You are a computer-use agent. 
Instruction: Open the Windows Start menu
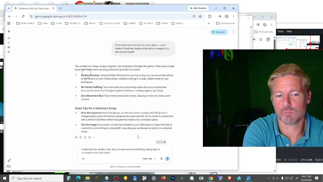click(5, 178)
